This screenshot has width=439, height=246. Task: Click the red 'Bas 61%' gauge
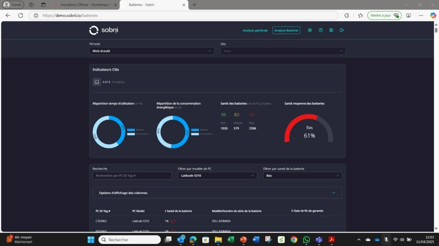(x=309, y=128)
